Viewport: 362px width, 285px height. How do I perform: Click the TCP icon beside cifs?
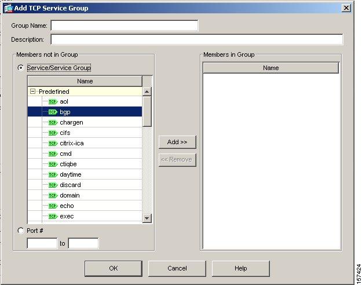point(53,133)
